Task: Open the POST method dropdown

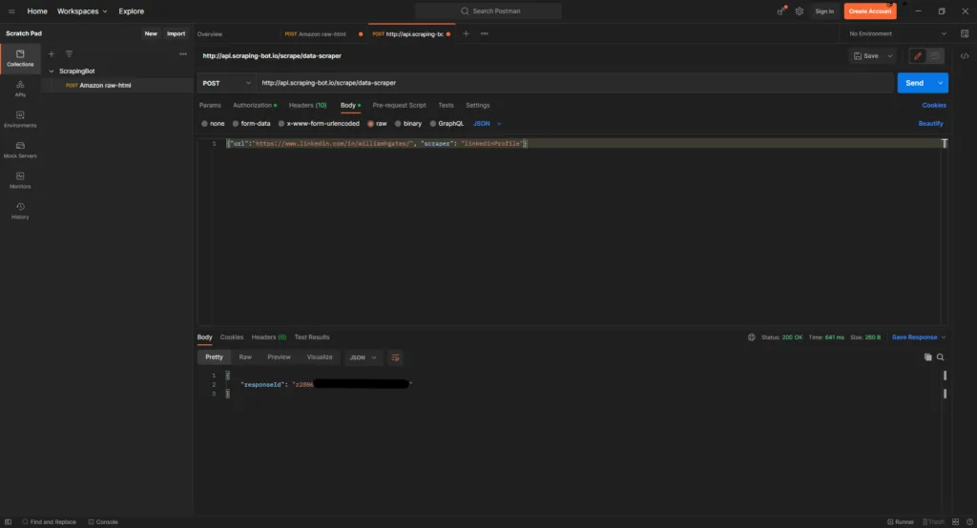Action: (x=226, y=83)
